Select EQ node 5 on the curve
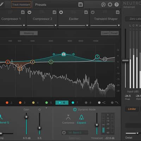Image resolution: width=141 pixels, height=141 pixels. (x=51, y=62)
